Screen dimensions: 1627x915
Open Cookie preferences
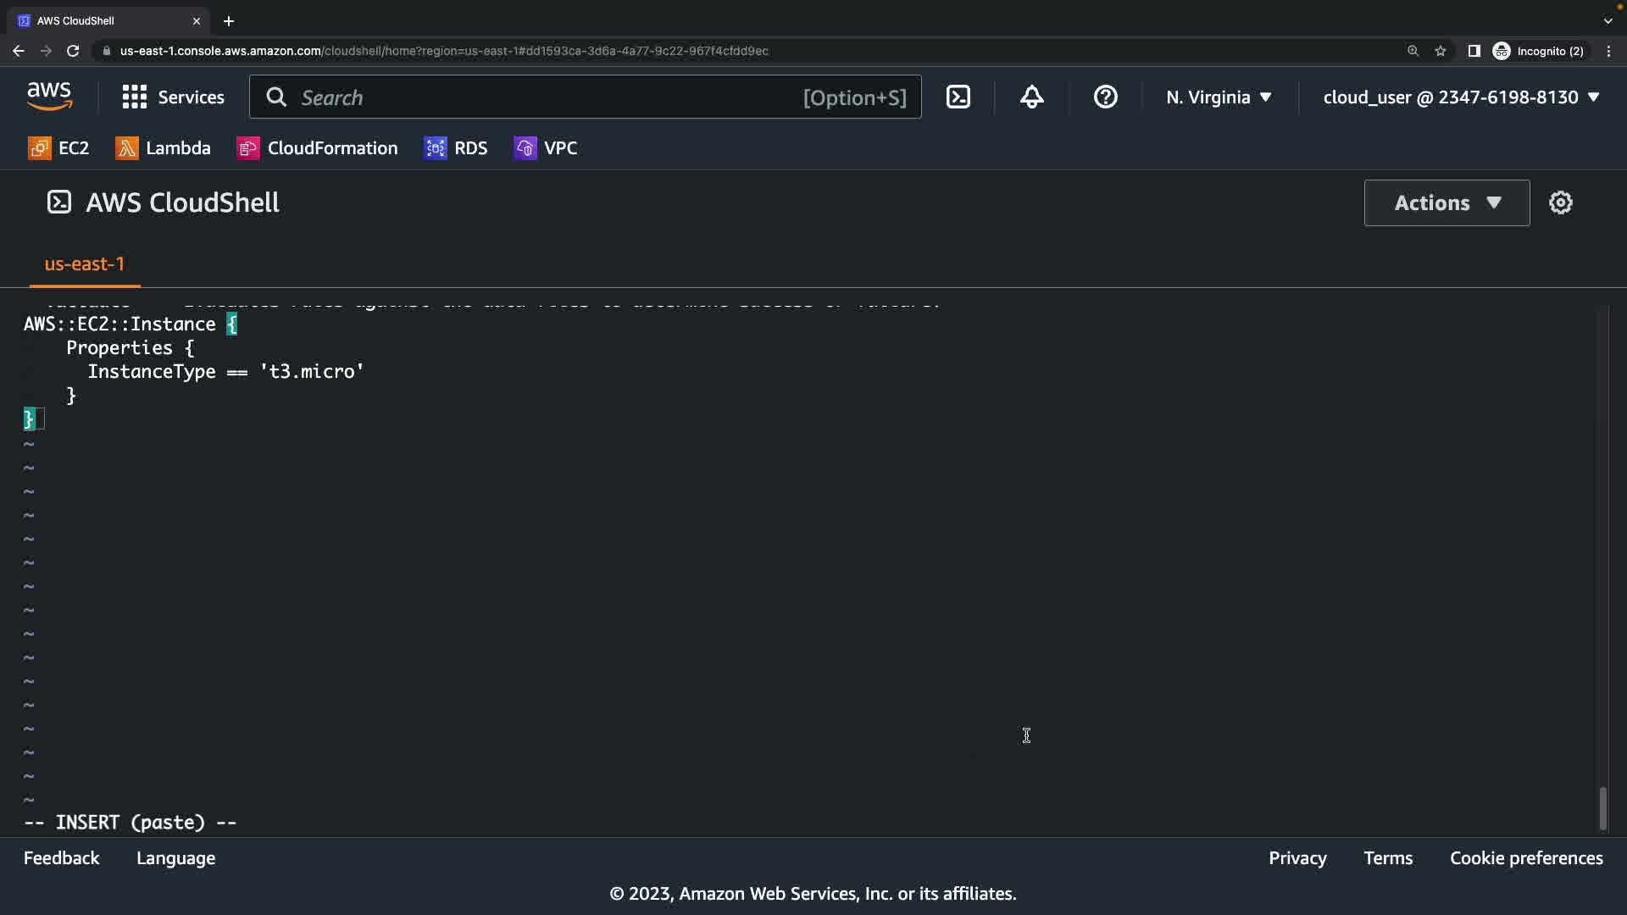[1525, 858]
